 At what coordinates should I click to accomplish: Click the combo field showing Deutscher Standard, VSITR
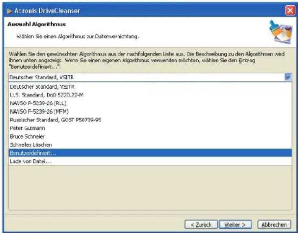pyautogui.click(x=150, y=77)
